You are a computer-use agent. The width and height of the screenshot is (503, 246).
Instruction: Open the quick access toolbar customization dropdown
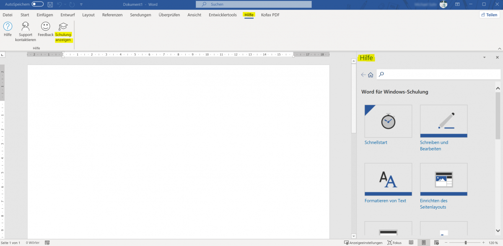point(81,4)
